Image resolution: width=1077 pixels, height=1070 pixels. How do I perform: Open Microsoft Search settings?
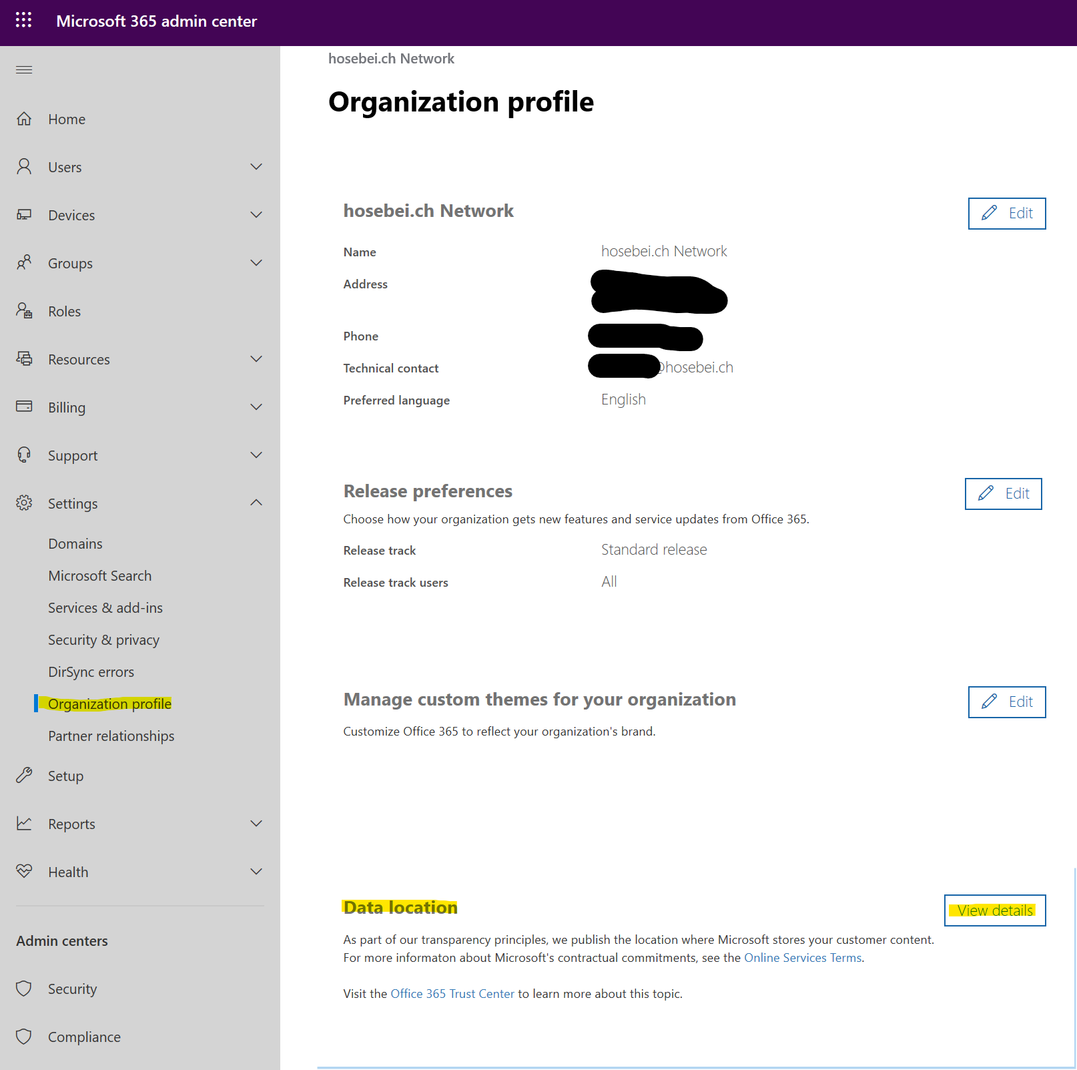[100, 576]
